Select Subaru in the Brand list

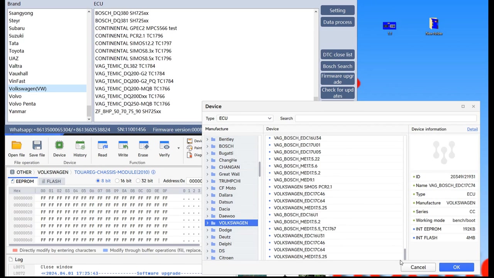coord(47,28)
